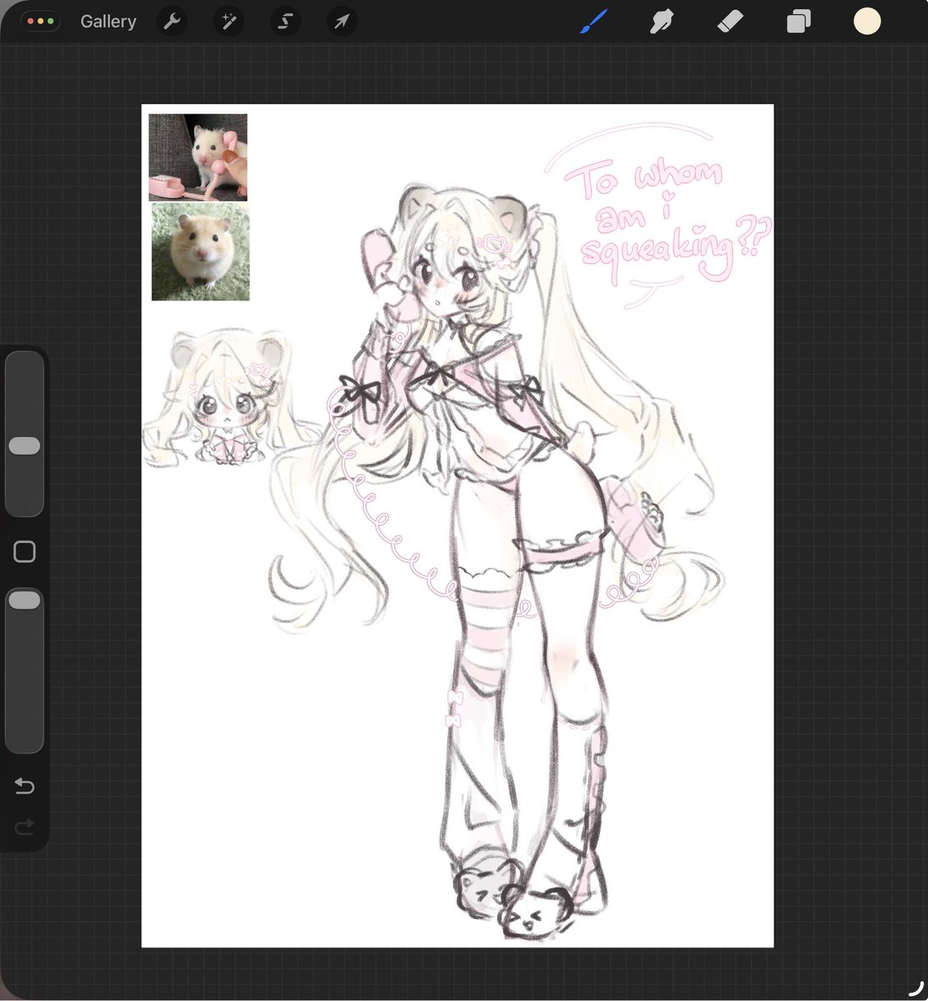Image resolution: width=928 pixels, height=1001 pixels.
Task: Select the Eraser tool
Action: click(x=729, y=21)
